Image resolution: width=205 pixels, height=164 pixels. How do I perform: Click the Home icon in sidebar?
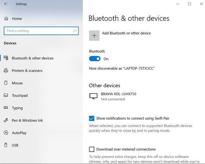(6, 18)
